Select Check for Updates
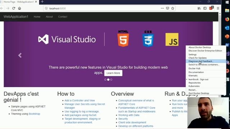The height and width of the screenshot is (129, 230). [206, 58]
